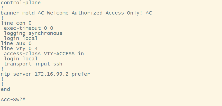Click the 'exec-timeout 0 0' line
This screenshot has width=222, height=106.
[28, 28]
